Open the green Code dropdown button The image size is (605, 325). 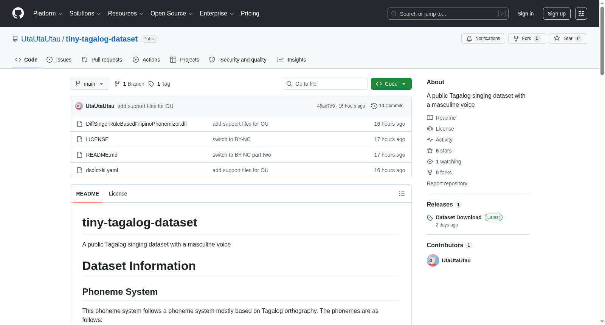click(391, 84)
